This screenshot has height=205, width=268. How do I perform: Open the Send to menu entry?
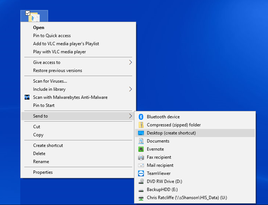(78, 116)
